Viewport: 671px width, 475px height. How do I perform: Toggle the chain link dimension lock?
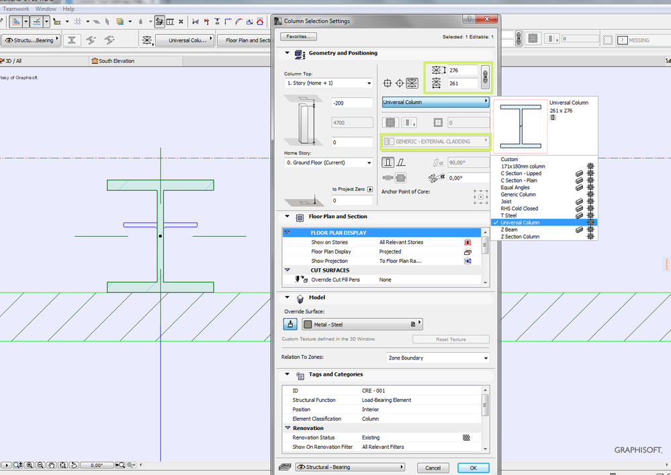(x=485, y=77)
